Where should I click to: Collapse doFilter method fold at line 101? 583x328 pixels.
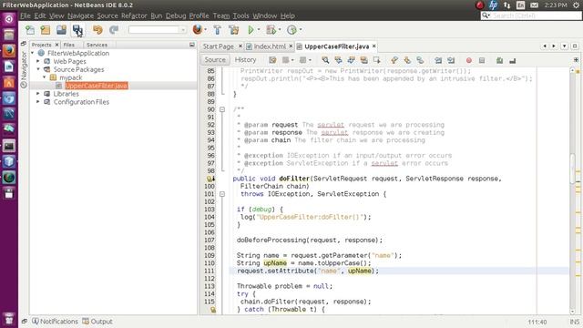coord(222,194)
